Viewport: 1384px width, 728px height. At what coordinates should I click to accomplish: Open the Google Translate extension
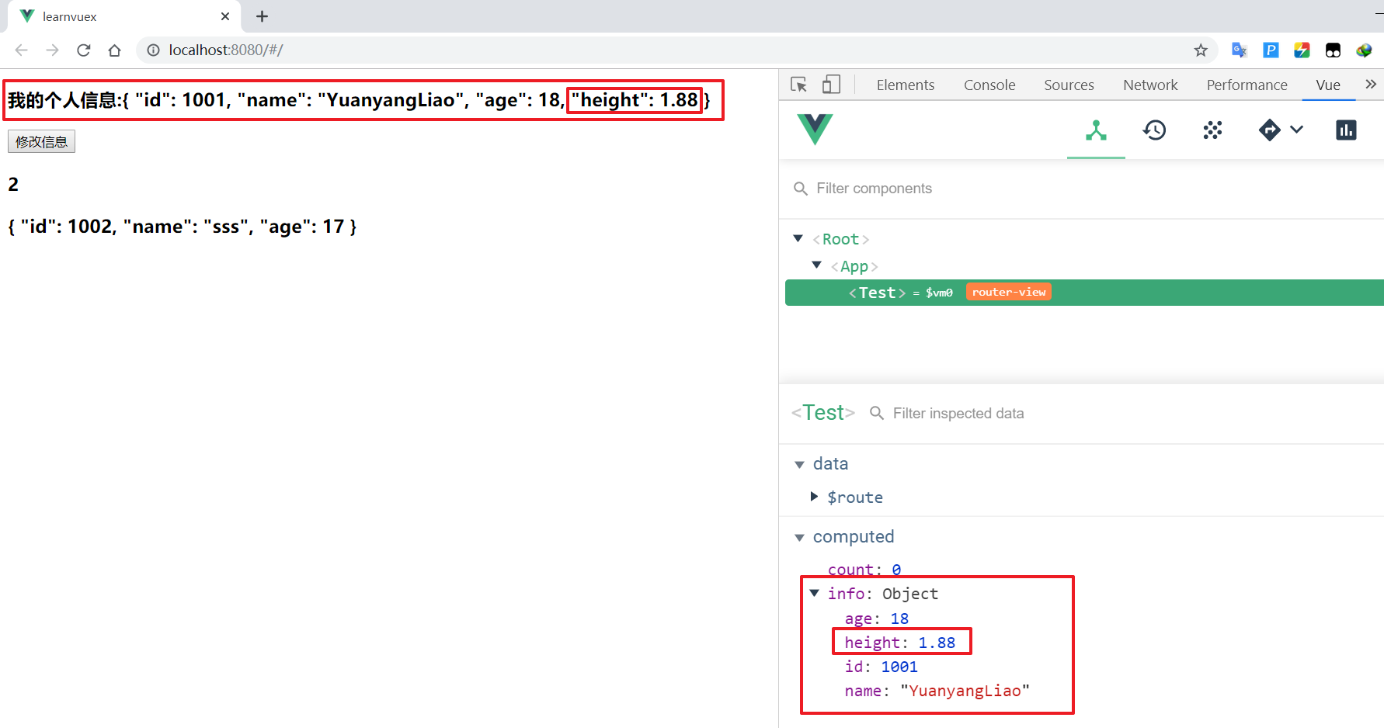(x=1240, y=50)
